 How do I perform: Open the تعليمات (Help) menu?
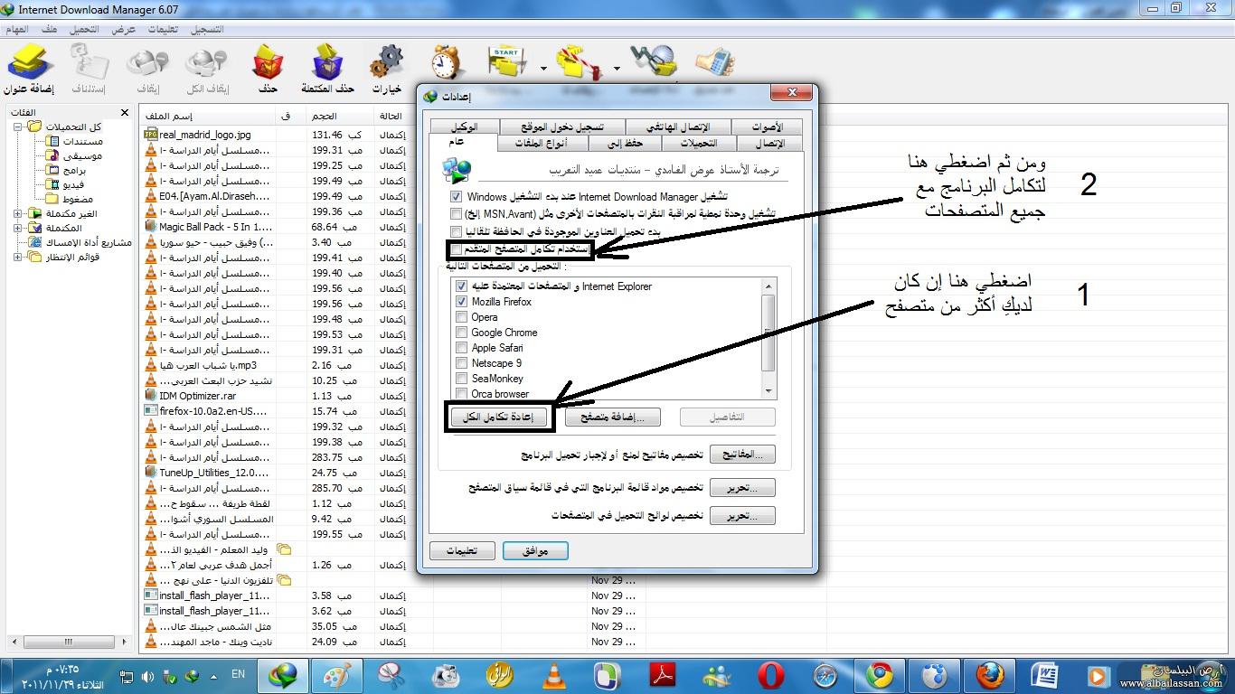[x=162, y=29]
